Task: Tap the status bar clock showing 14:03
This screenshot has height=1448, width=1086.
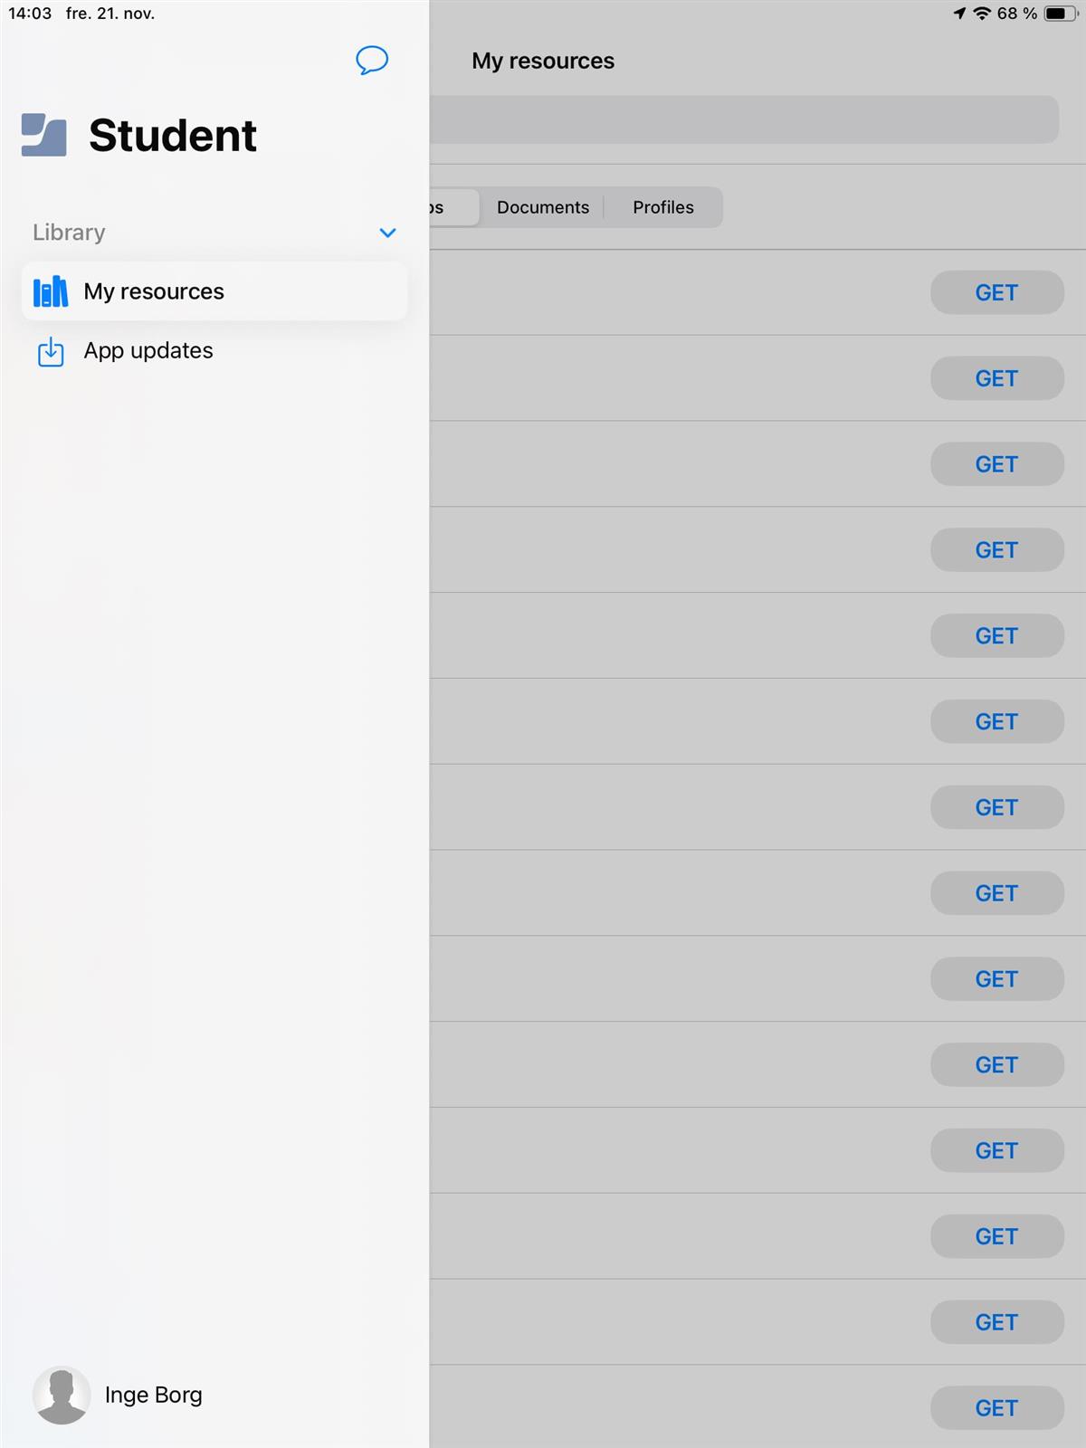Action: tap(30, 14)
